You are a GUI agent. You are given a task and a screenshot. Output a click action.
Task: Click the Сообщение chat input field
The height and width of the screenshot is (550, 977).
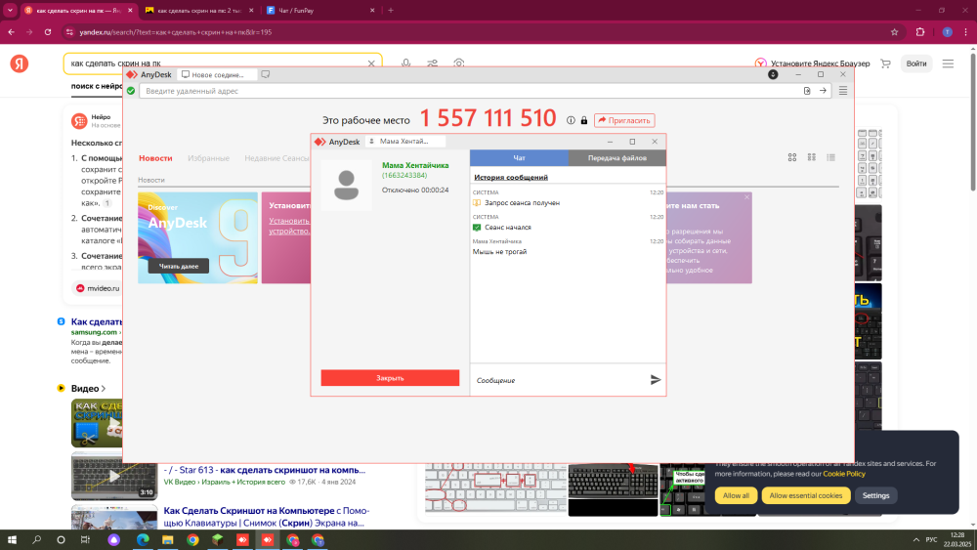coord(558,380)
